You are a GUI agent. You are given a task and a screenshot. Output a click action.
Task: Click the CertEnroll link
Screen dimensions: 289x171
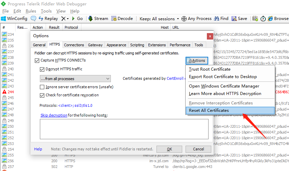(x=175, y=78)
